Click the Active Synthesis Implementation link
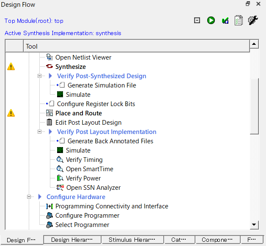 pyautogui.click(x=63, y=33)
